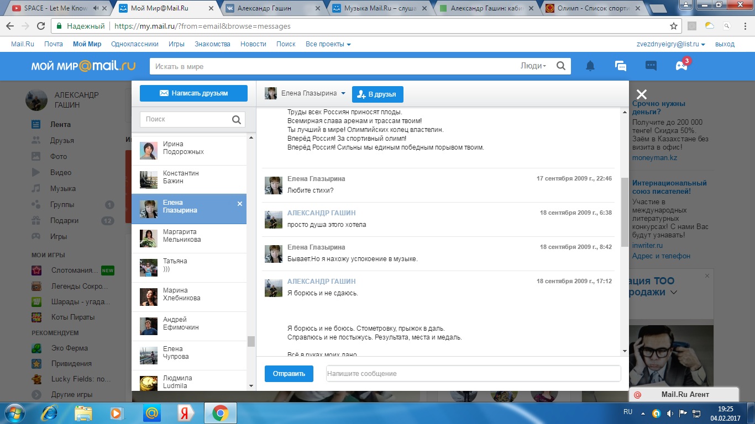Viewport: 755px width, 424px height.
Task: Open Почта in top navigation
Action: 54,44
